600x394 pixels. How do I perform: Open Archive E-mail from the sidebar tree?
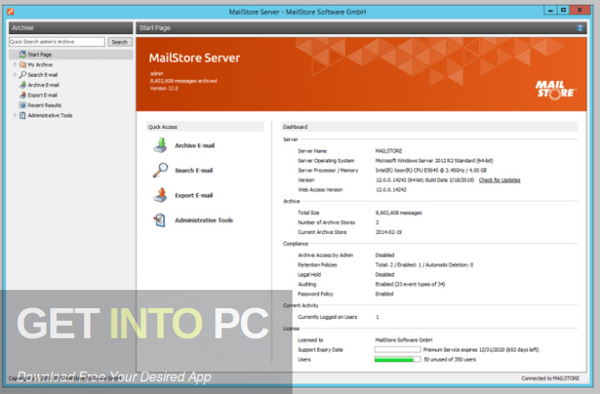[x=43, y=85]
